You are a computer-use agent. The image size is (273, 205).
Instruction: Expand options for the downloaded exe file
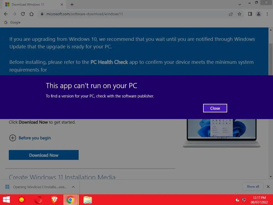73,187
